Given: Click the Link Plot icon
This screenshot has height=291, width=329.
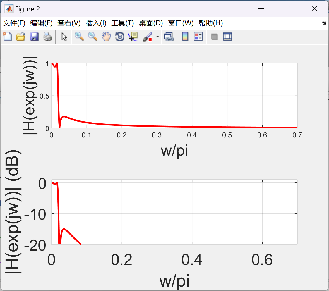Looking at the screenshot, I should tap(169, 37).
